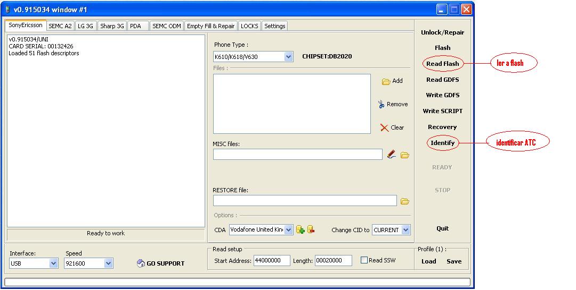The height and width of the screenshot is (290, 576).
Task: Open the Phone Type dropdown
Action: 288,57
